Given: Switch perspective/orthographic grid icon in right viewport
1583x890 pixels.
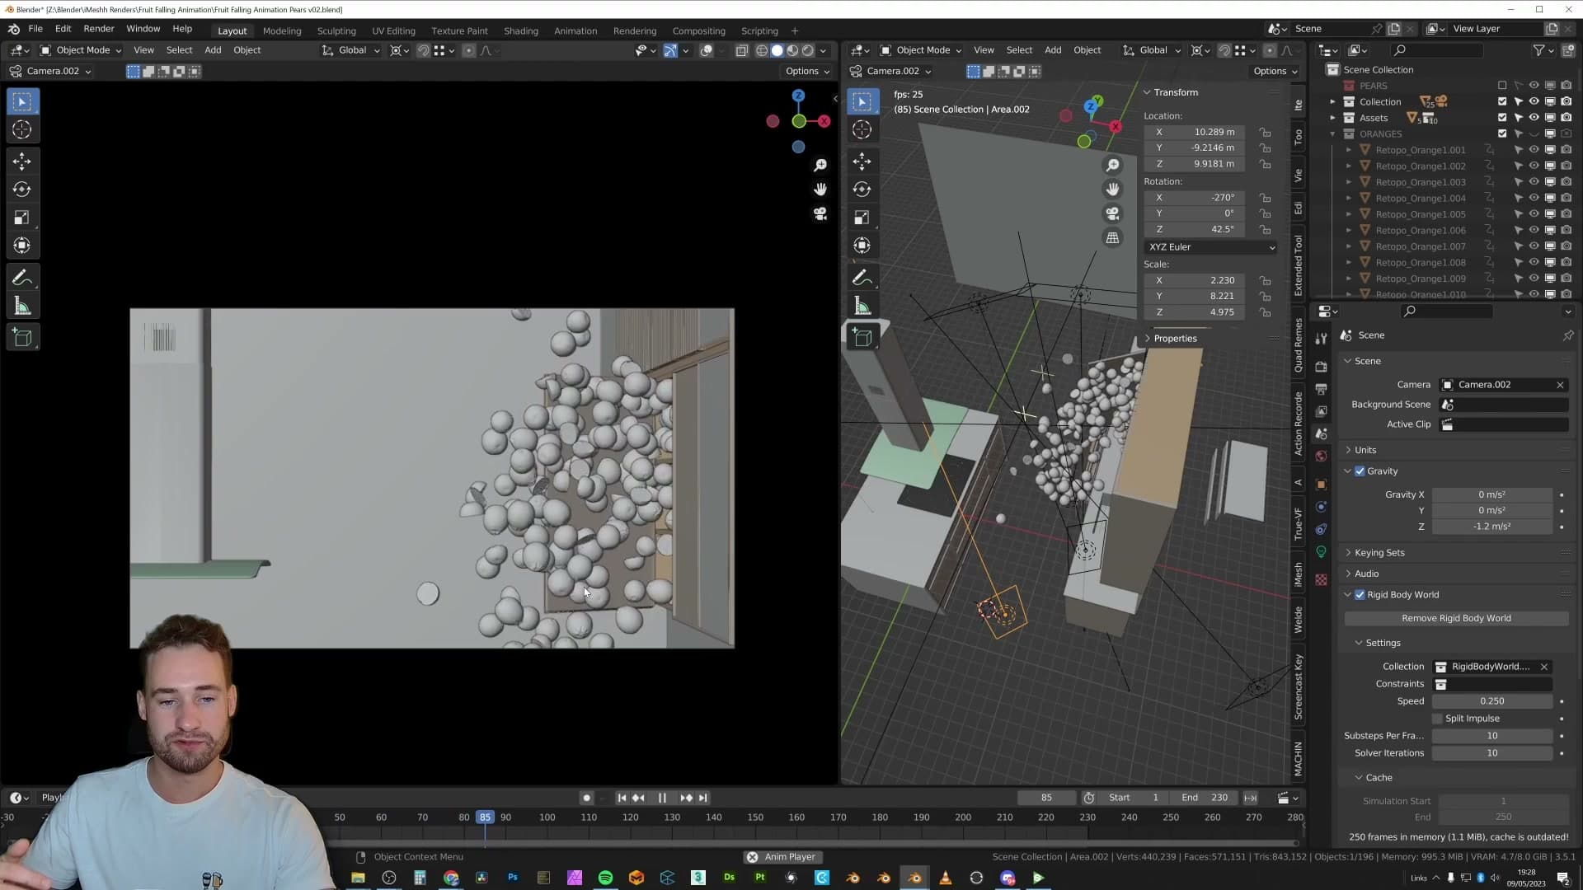Looking at the screenshot, I should (x=1112, y=238).
